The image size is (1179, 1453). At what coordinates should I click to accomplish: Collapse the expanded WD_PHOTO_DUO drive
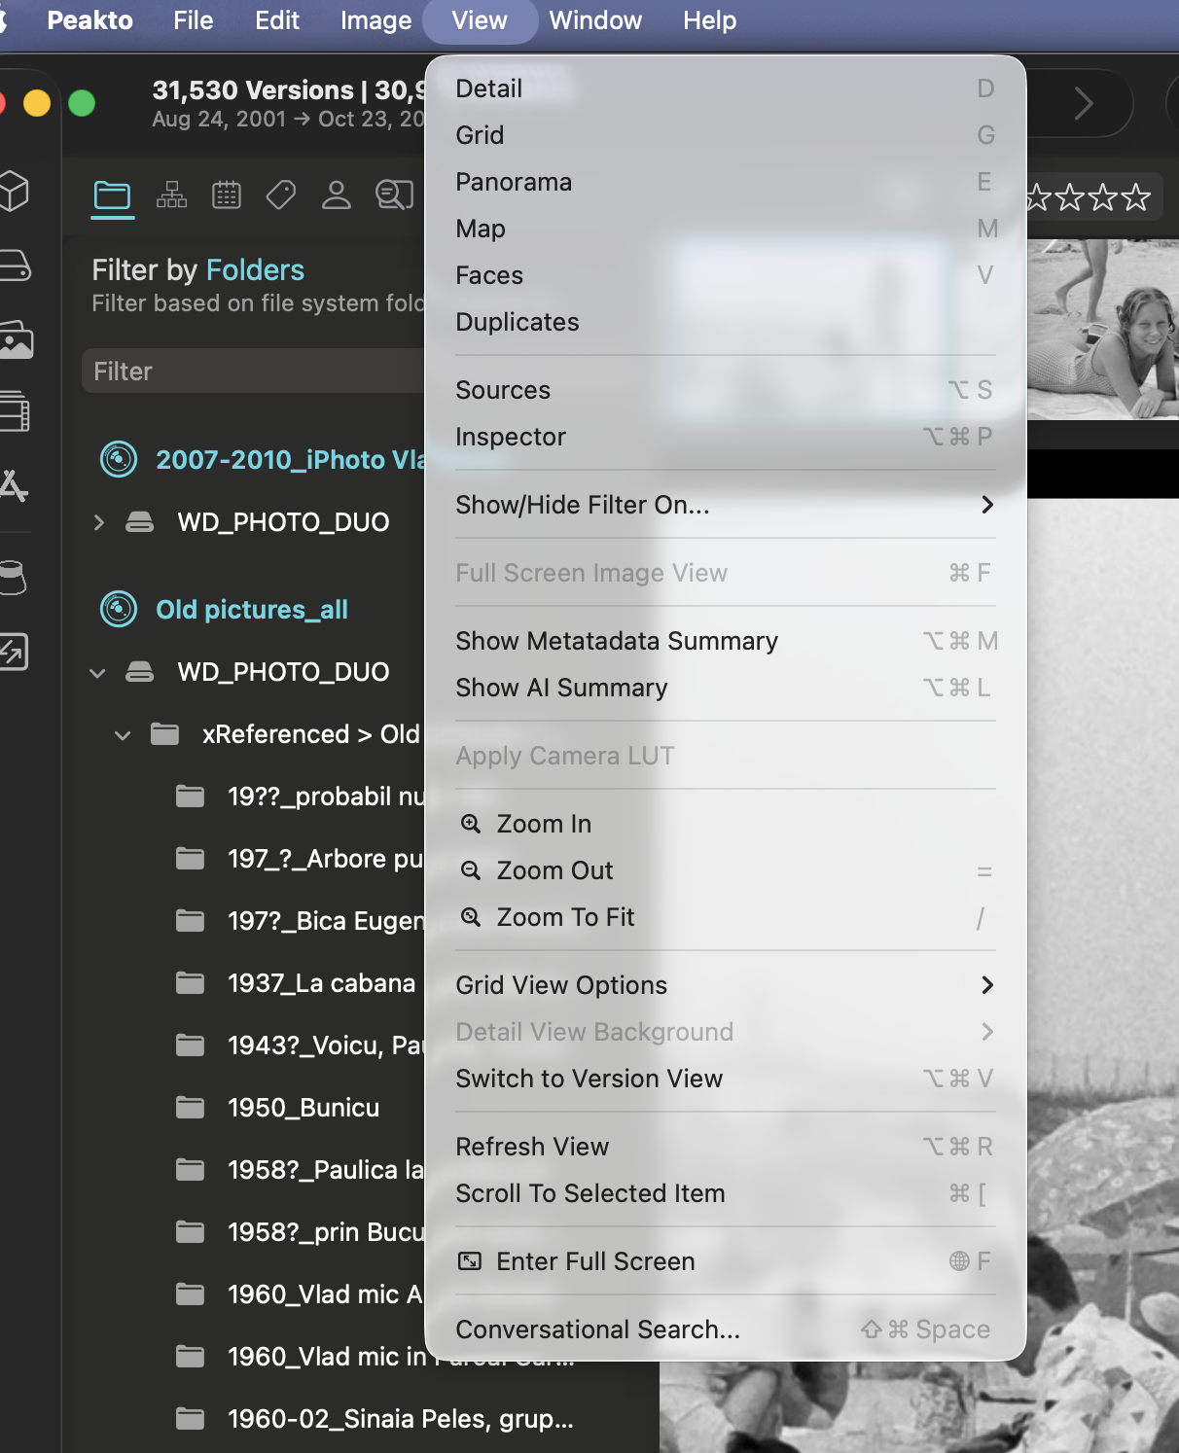point(97,672)
